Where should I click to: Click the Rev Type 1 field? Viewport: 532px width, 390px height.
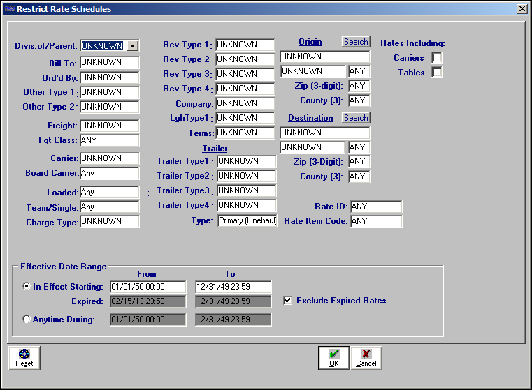click(x=245, y=45)
